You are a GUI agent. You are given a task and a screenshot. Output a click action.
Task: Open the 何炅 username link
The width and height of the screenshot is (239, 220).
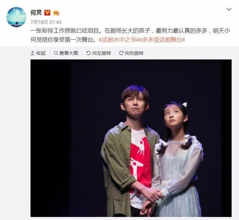(36, 13)
